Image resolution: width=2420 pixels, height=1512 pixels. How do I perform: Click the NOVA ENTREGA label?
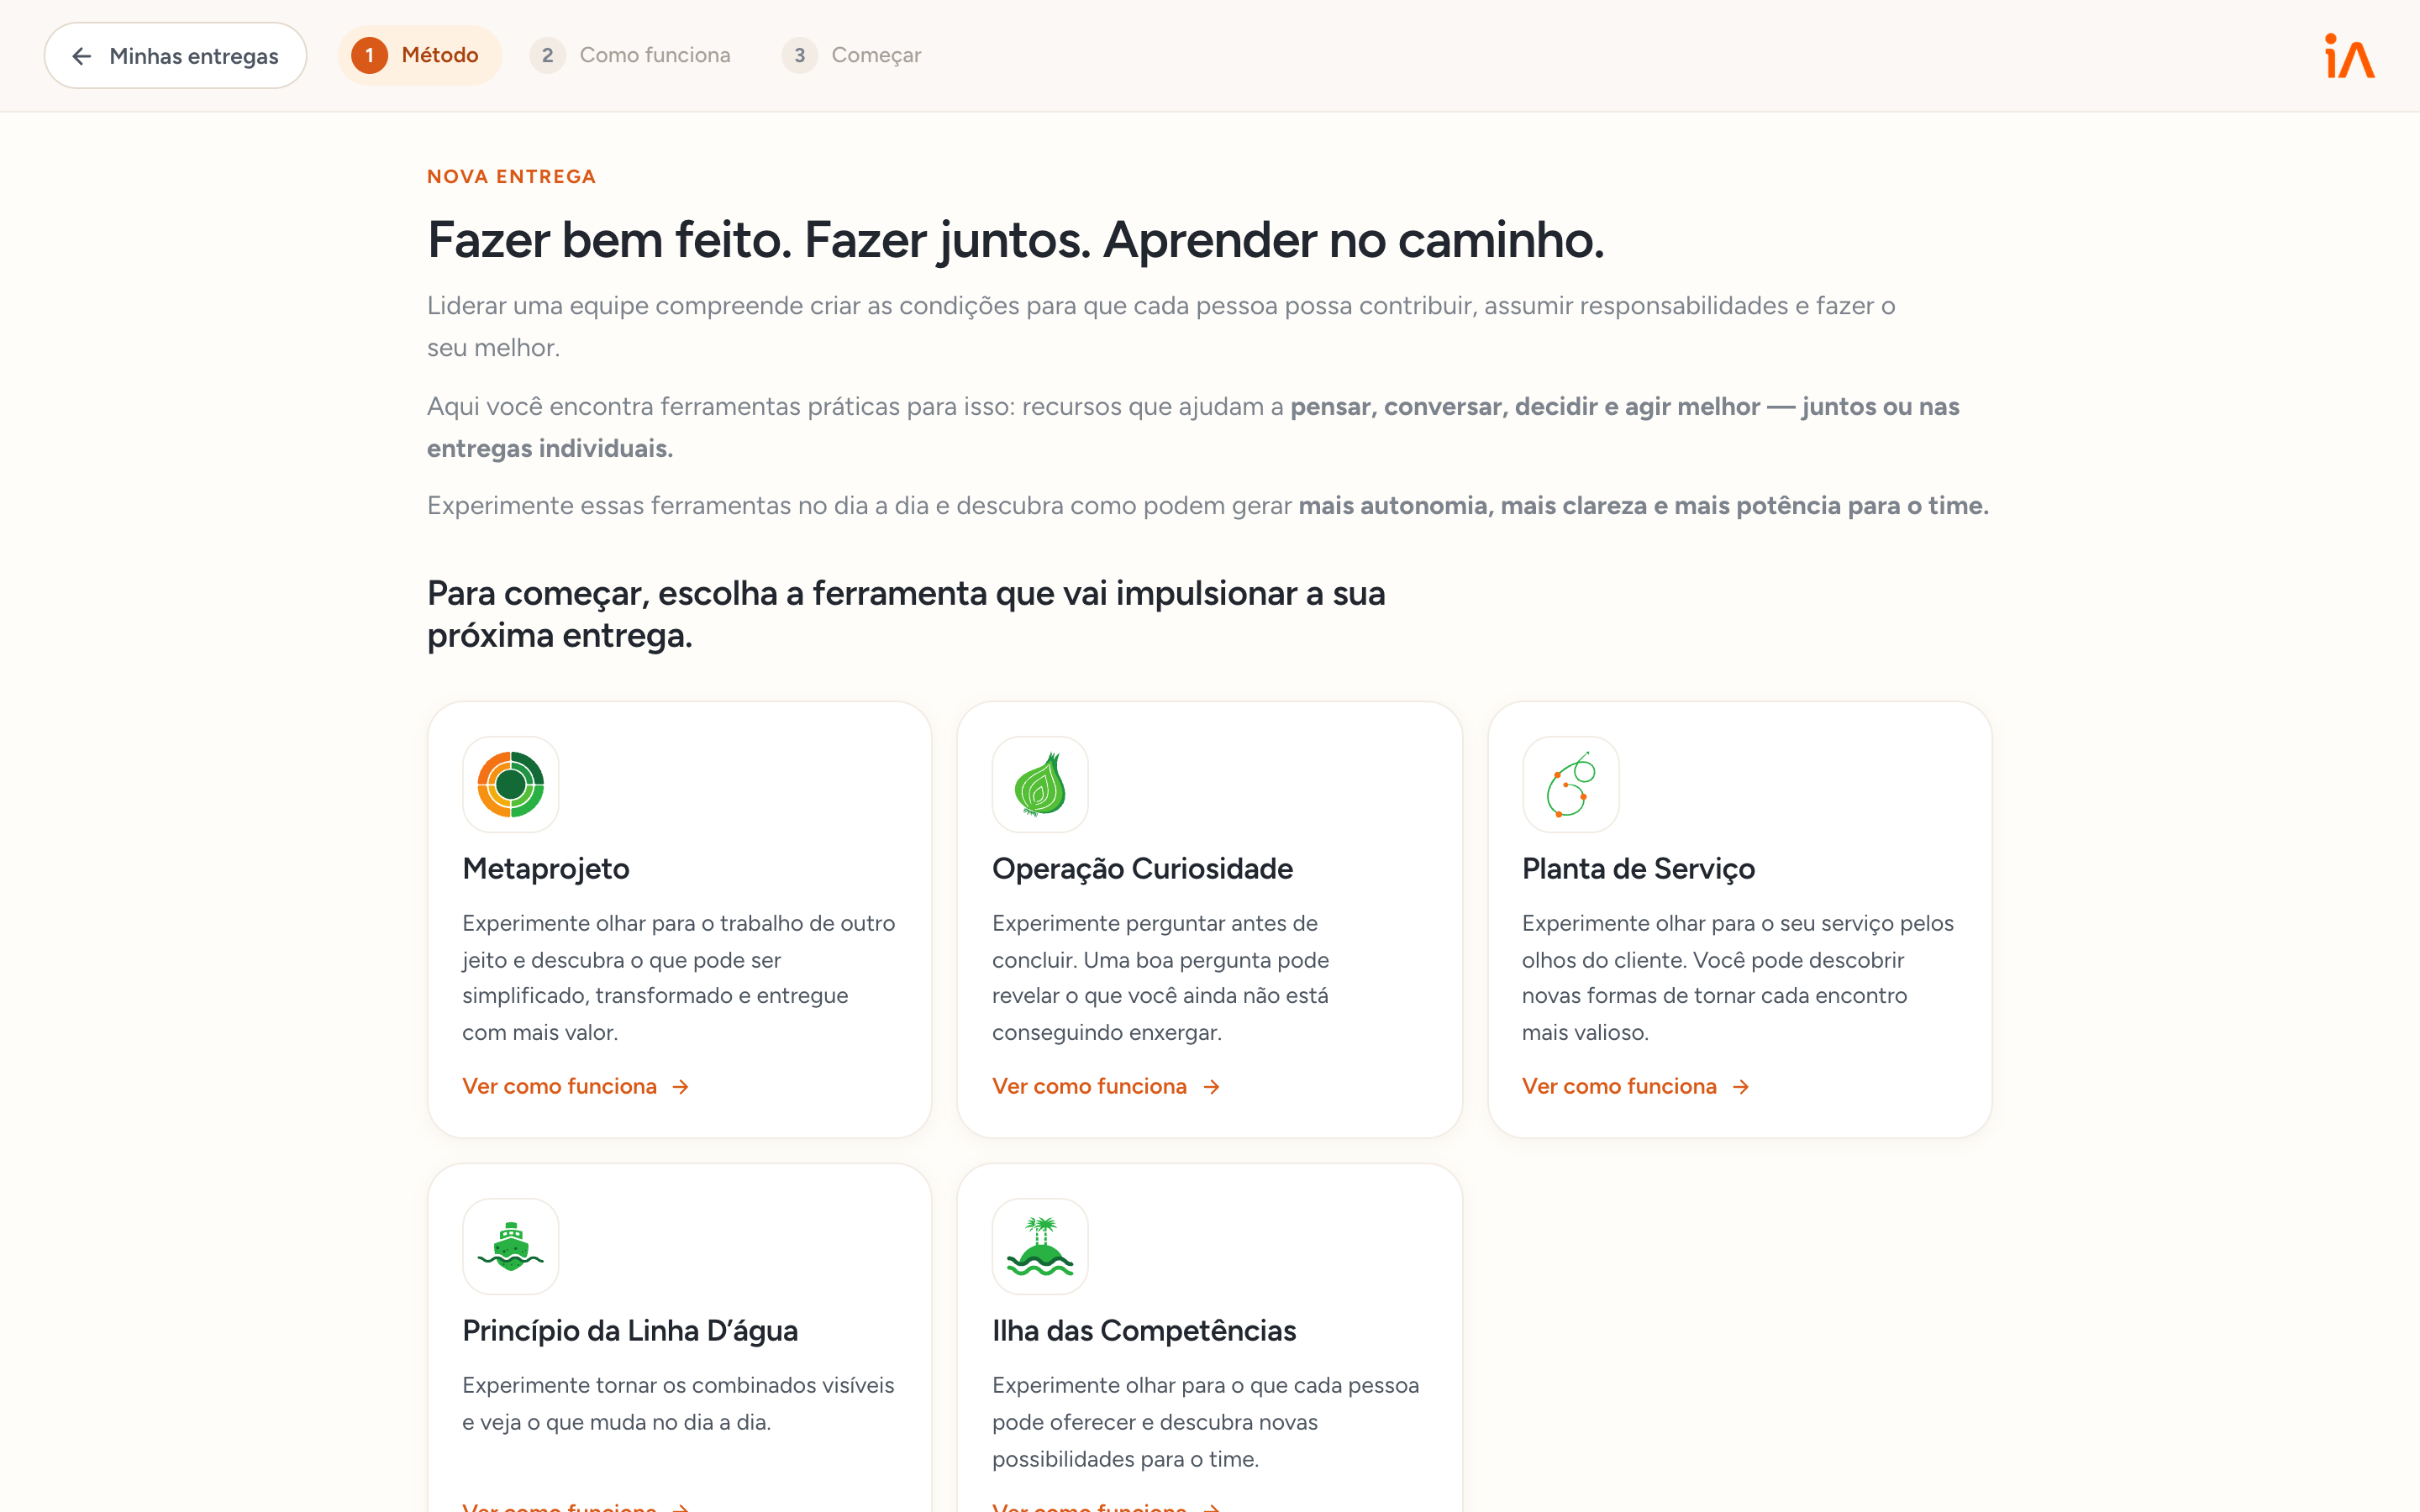pos(511,177)
